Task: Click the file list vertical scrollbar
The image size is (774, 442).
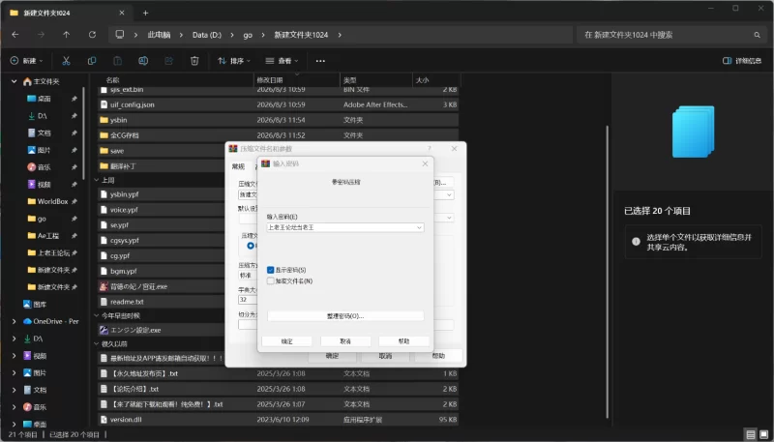Action: tap(608, 272)
